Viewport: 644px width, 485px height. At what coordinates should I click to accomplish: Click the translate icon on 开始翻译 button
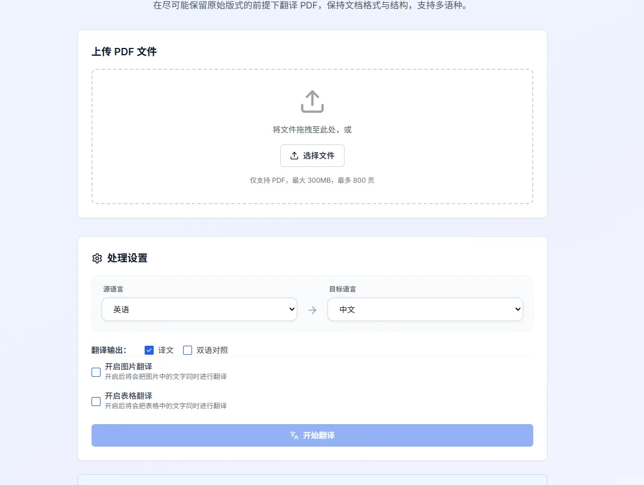[x=294, y=435]
